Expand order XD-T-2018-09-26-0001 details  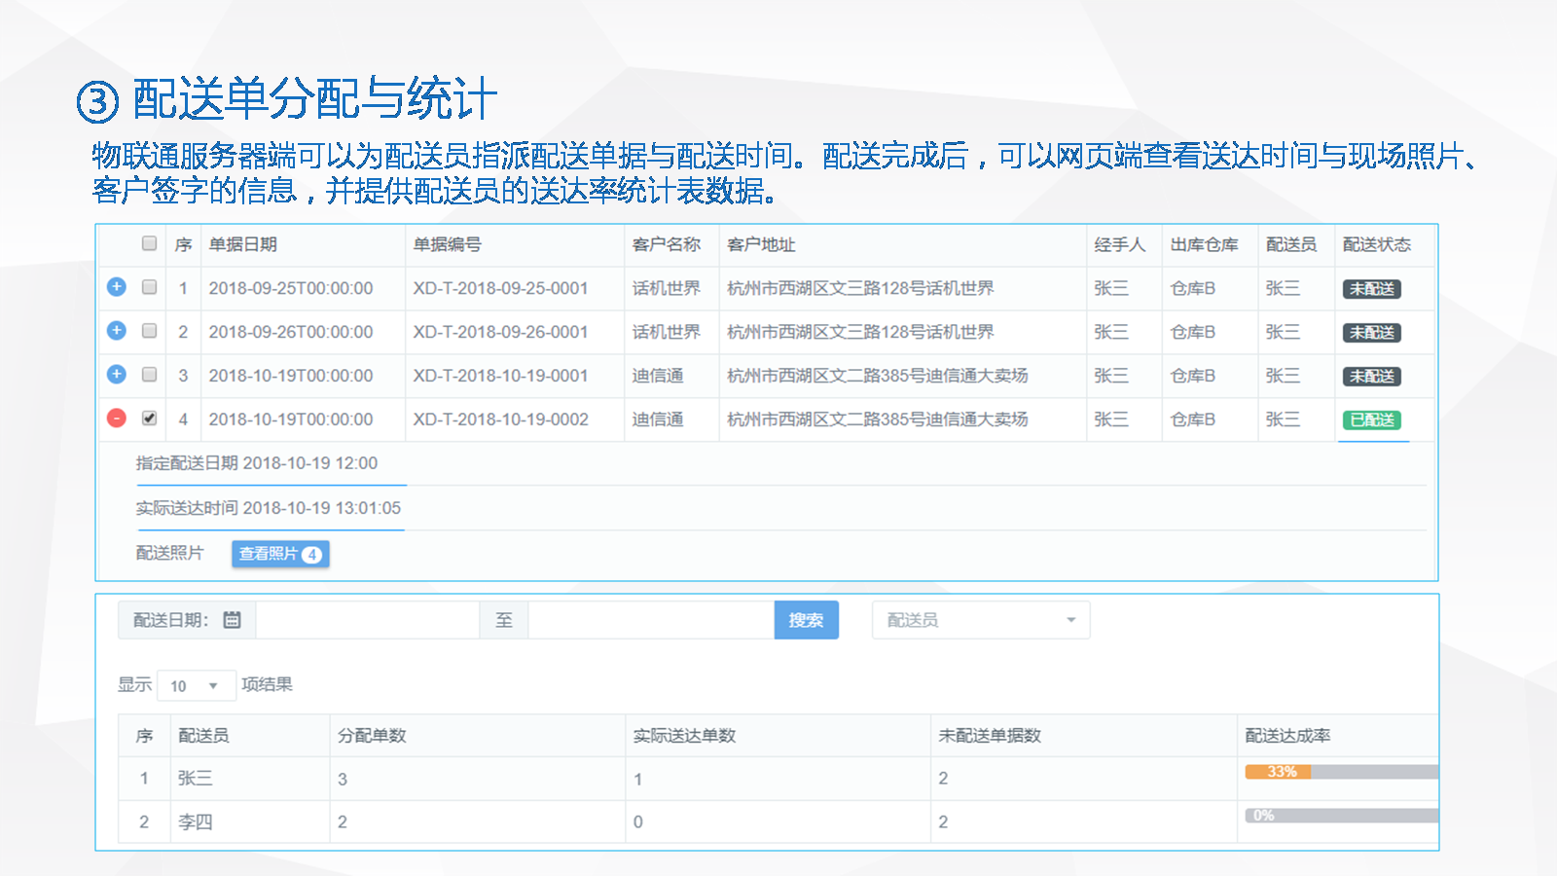(x=117, y=331)
